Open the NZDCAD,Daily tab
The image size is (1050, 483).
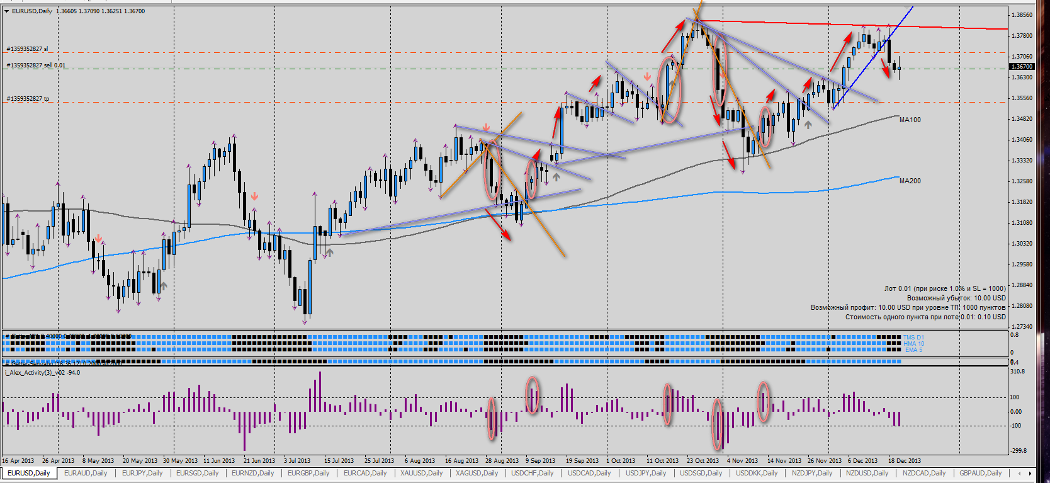click(923, 473)
